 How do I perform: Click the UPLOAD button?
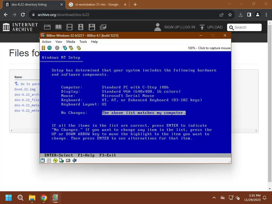(x=211, y=27)
